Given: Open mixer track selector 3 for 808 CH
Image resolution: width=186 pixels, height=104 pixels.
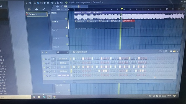Looking at the screenshot, I should point(54,67).
